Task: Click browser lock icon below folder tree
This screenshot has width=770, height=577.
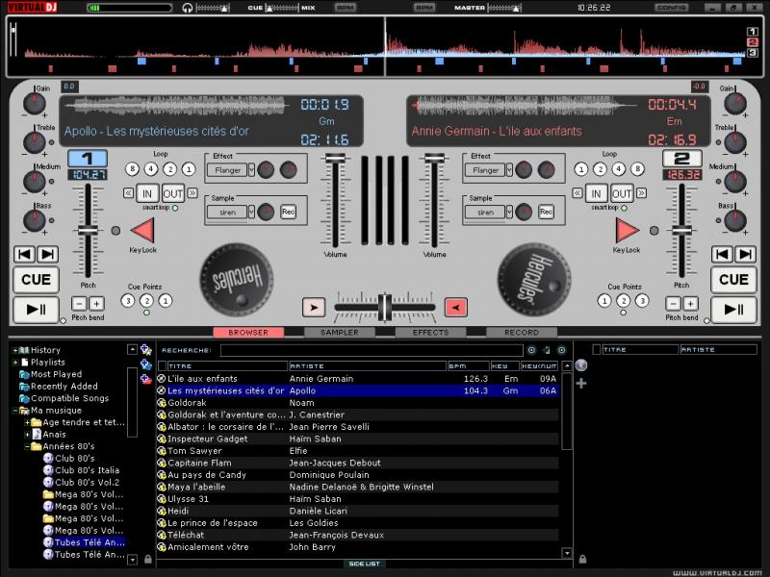Action: 148,559
